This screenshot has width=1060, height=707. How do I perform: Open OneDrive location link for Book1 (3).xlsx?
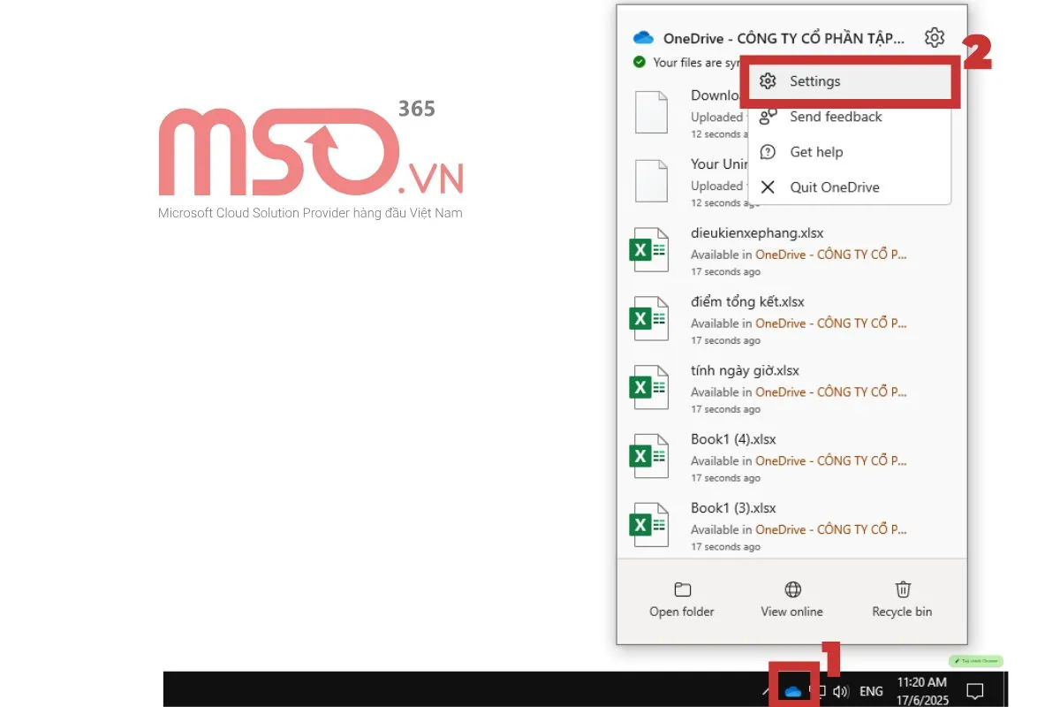point(830,529)
